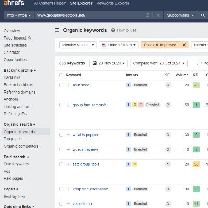Open the Compare with 29 Oct 2024 dropdown
Viewport: 208px width, 208px height.
tap(159, 63)
